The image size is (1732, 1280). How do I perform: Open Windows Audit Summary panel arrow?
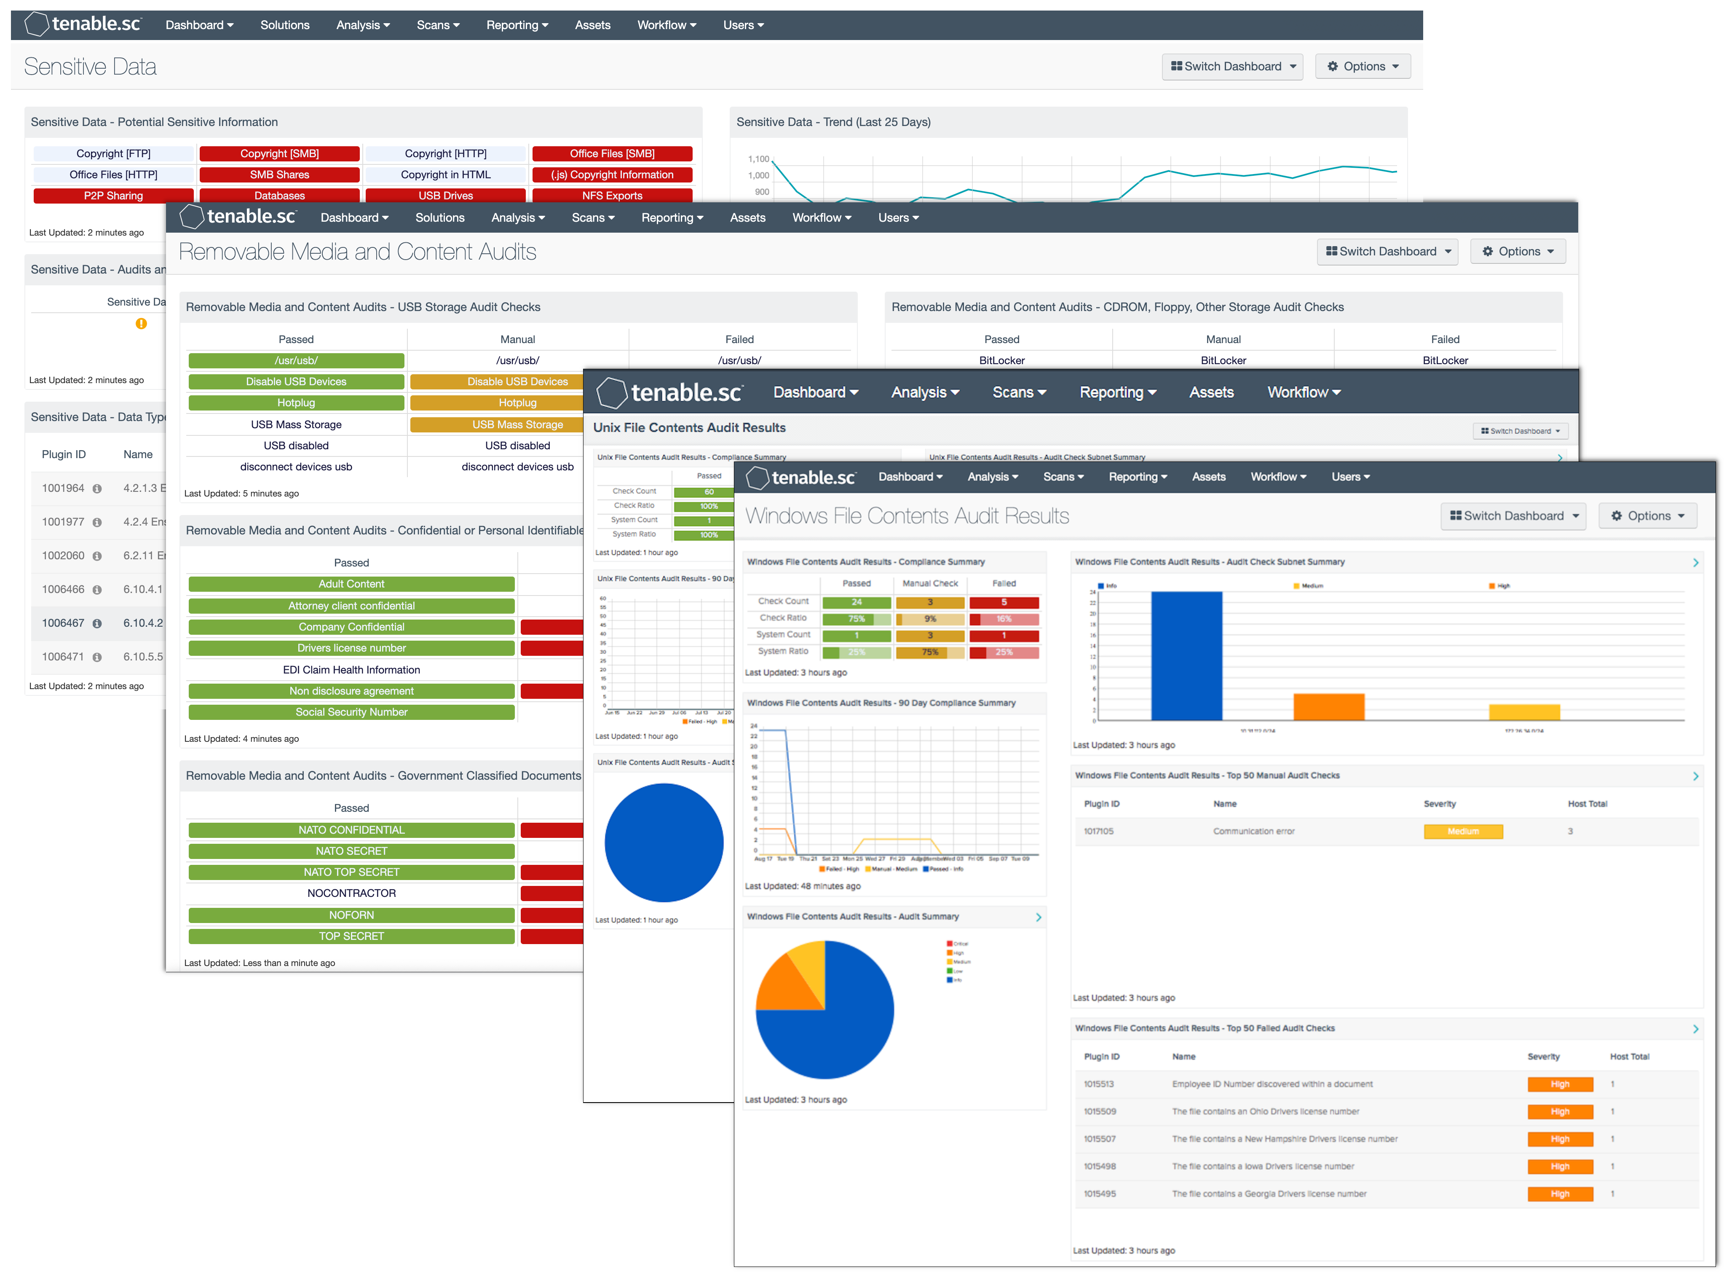pyautogui.click(x=1039, y=918)
